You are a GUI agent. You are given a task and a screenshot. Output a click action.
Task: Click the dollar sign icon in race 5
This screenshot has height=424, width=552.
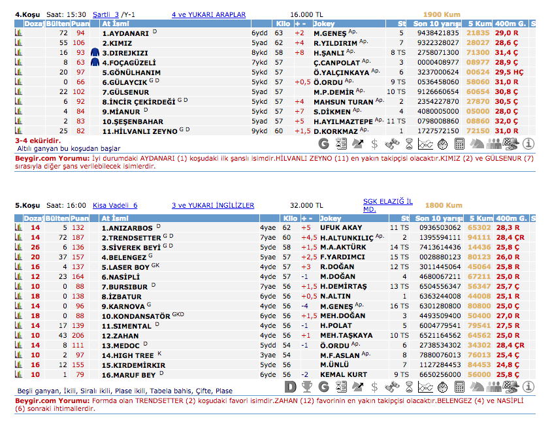(374, 387)
